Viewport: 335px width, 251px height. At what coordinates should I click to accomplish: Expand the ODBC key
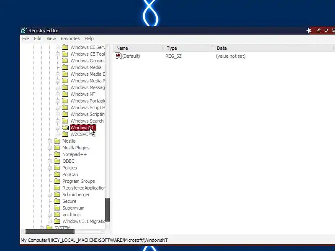[x=49, y=161]
